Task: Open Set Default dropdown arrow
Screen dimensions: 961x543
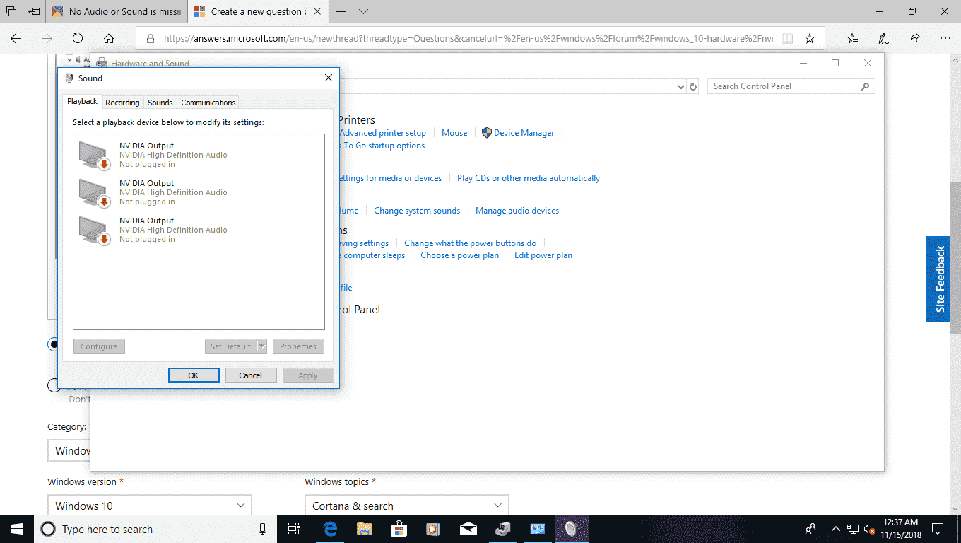Action: [x=261, y=346]
